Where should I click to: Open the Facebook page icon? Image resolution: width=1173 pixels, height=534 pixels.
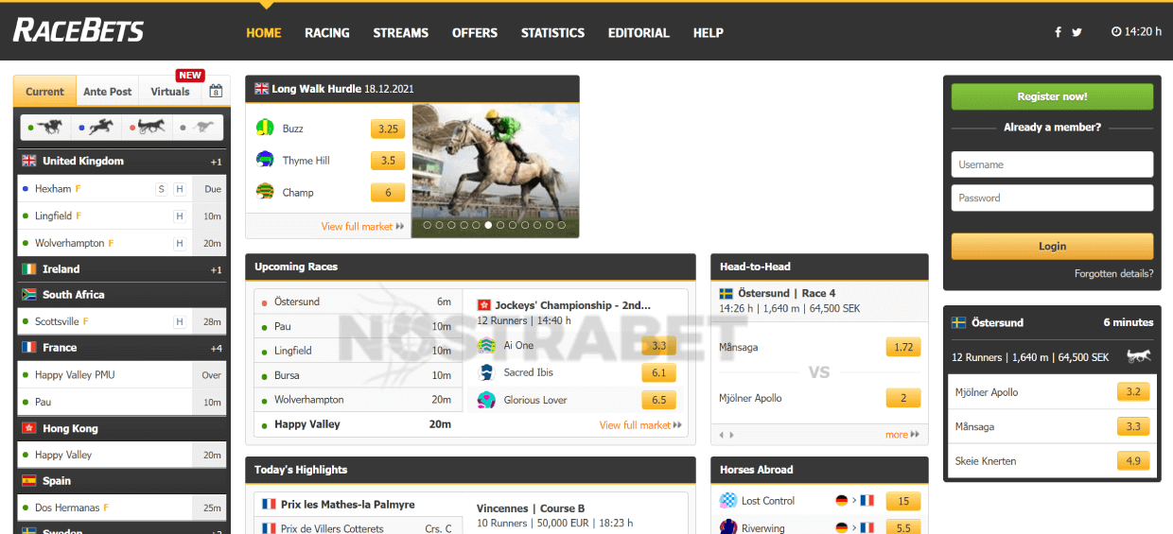pos(1059,32)
